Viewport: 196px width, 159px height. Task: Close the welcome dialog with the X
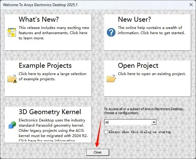(191, 5)
